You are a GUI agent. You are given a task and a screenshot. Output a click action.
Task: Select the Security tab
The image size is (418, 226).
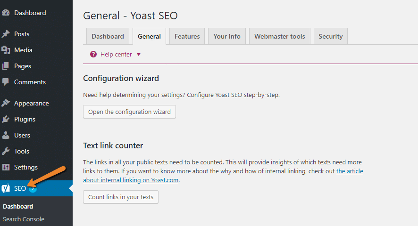point(331,36)
